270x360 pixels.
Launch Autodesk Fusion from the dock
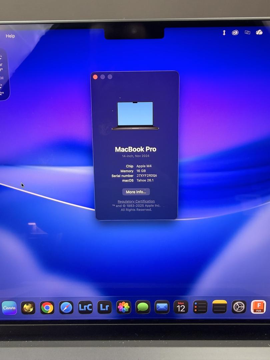[x=258, y=307]
